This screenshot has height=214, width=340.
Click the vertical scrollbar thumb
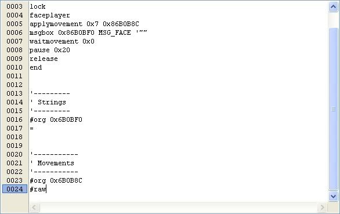333,109
